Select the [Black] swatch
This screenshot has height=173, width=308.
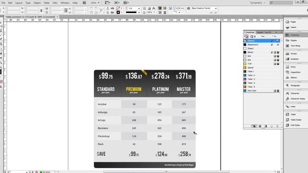(262, 52)
